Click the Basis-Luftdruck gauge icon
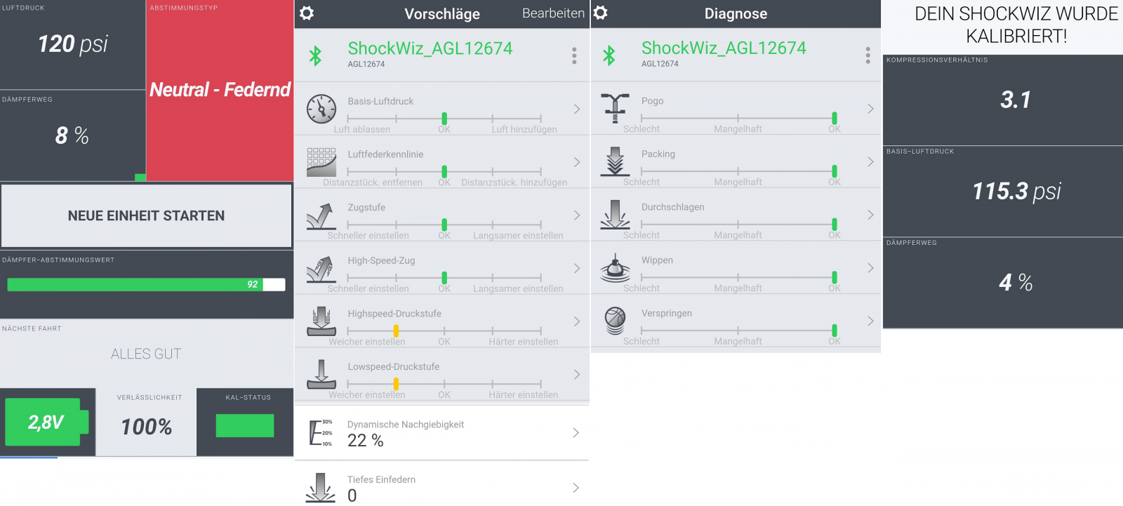The image size is (1123, 506). coord(321,109)
